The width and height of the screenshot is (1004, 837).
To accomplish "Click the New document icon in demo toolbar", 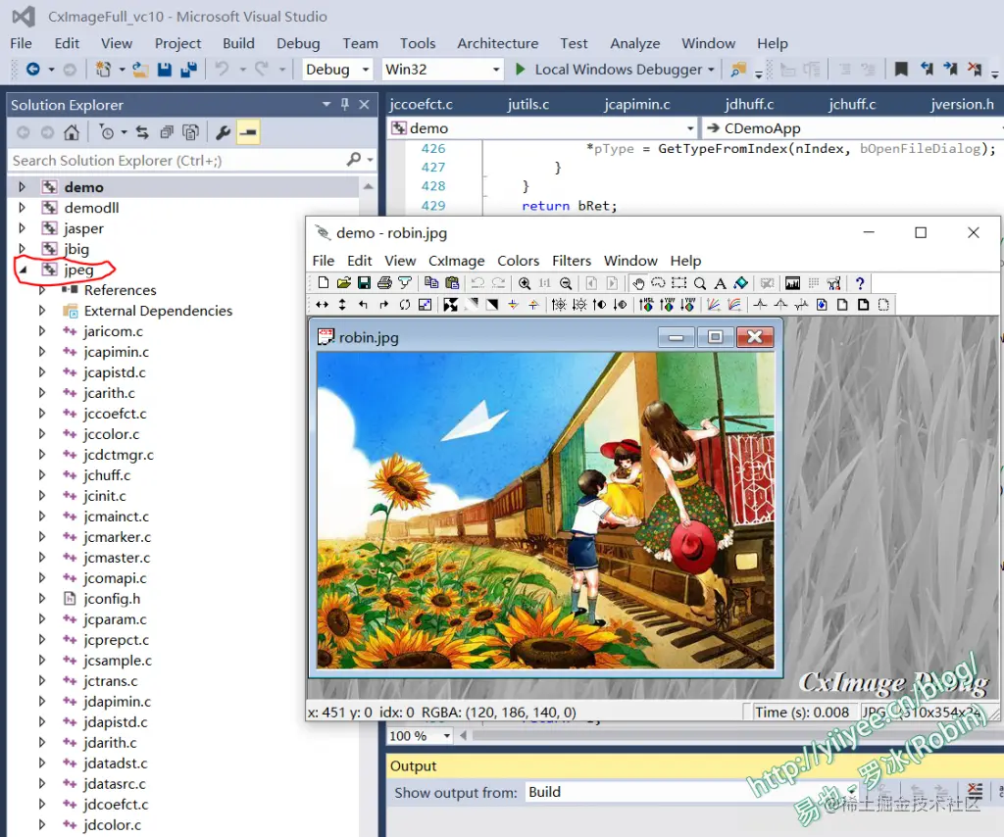I will [x=324, y=283].
